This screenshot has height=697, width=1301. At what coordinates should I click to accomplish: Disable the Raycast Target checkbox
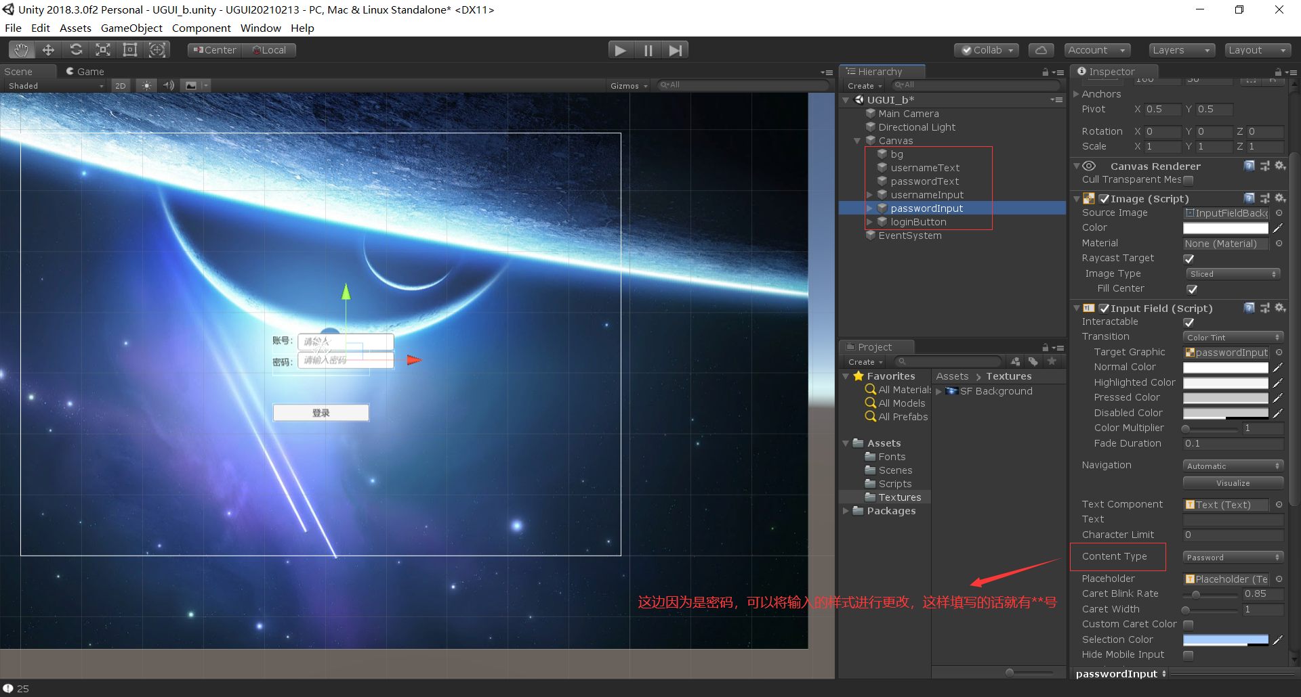(x=1189, y=258)
